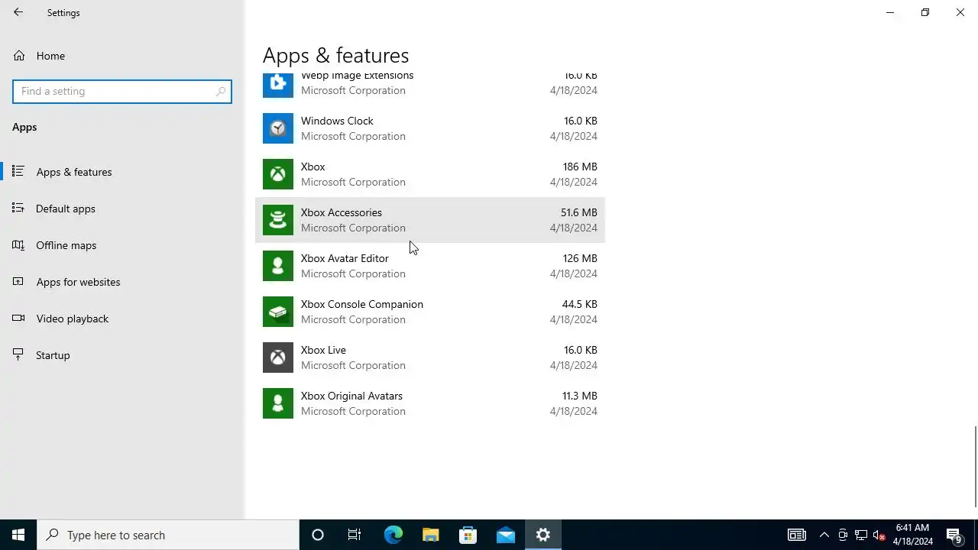
Task: Select the Xbox Console Companion icon
Action: pyautogui.click(x=278, y=312)
